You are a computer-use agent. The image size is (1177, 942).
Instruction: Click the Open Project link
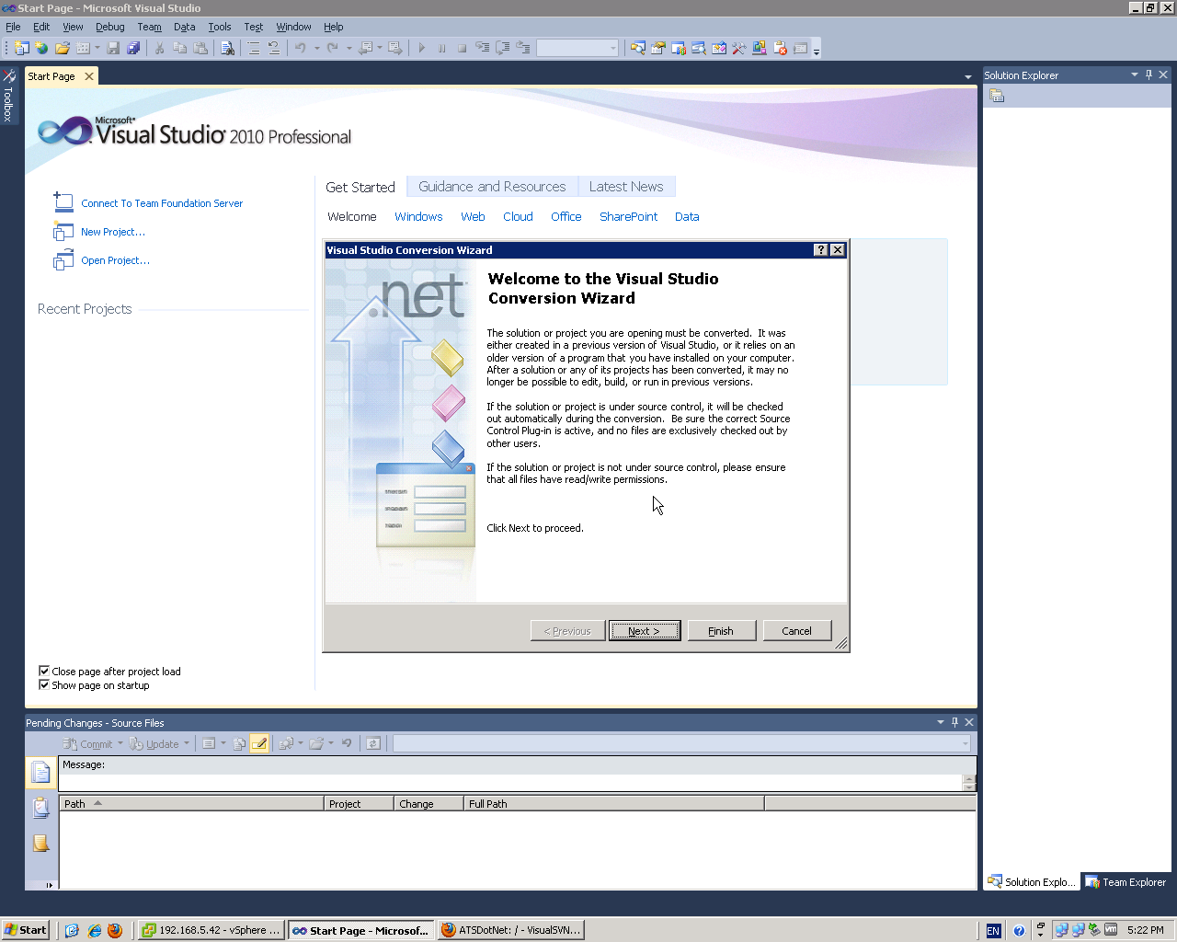click(115, 260)
